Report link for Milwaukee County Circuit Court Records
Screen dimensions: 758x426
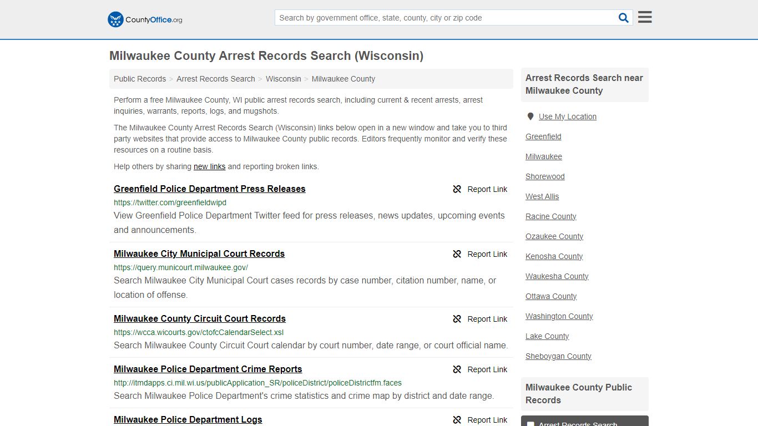tap(487, 319)
